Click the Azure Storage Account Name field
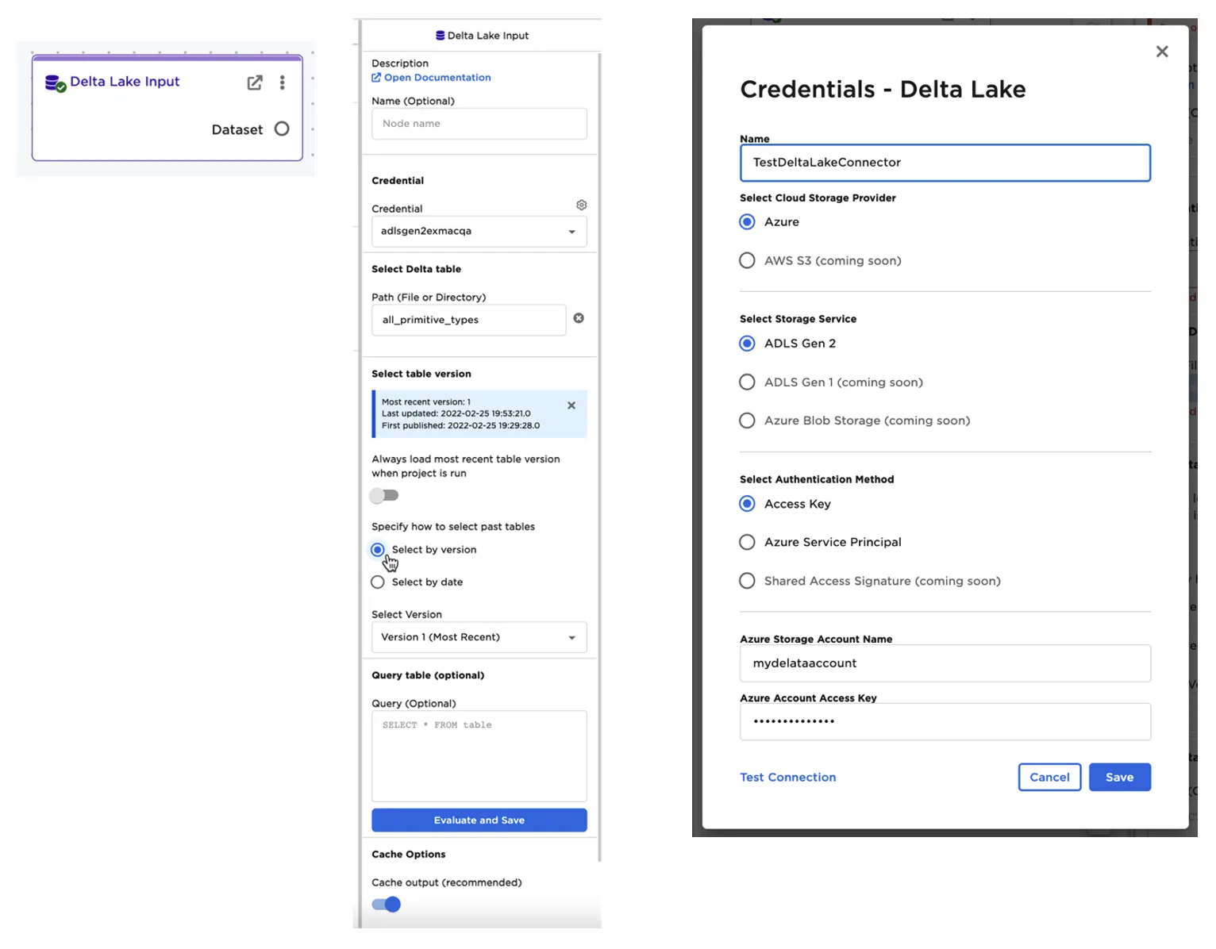 click(945, 663)
